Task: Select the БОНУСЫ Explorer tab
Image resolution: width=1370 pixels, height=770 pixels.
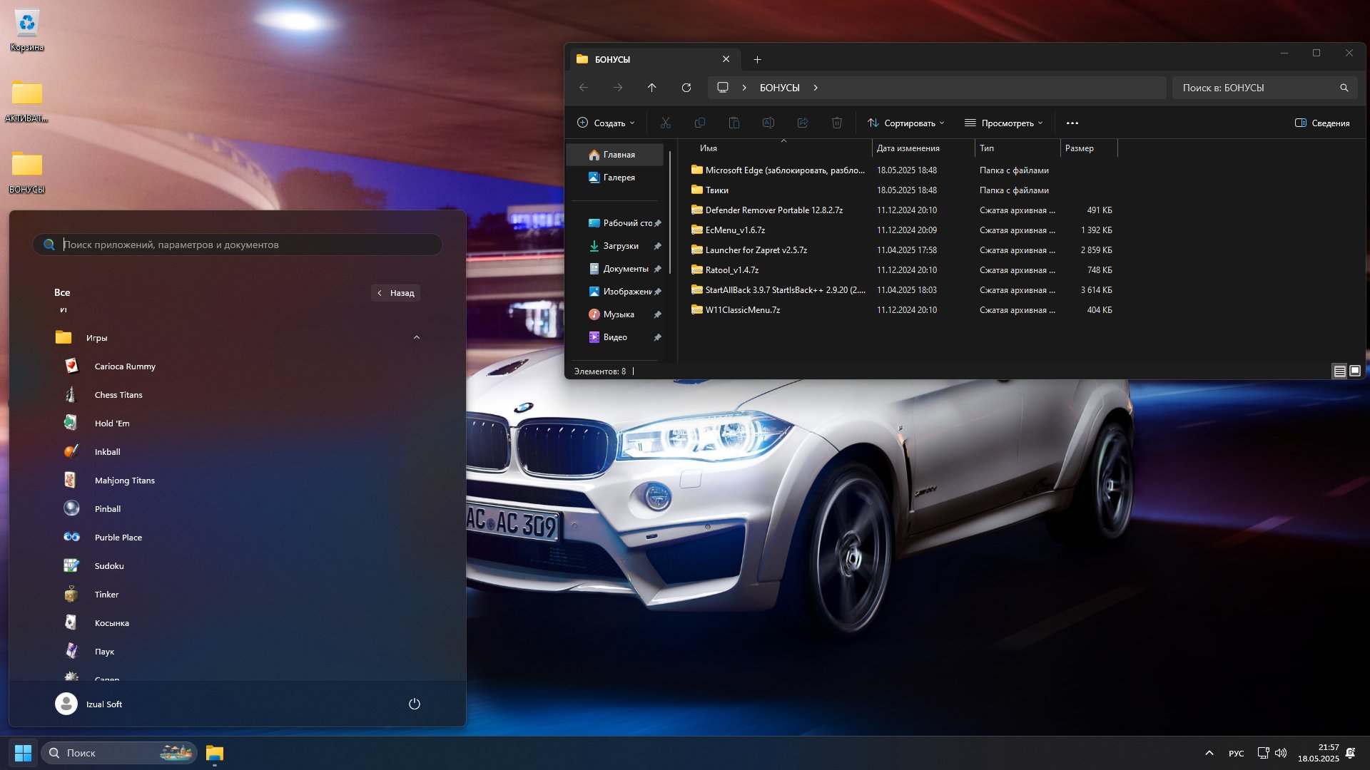Action: tap(654, 59)
